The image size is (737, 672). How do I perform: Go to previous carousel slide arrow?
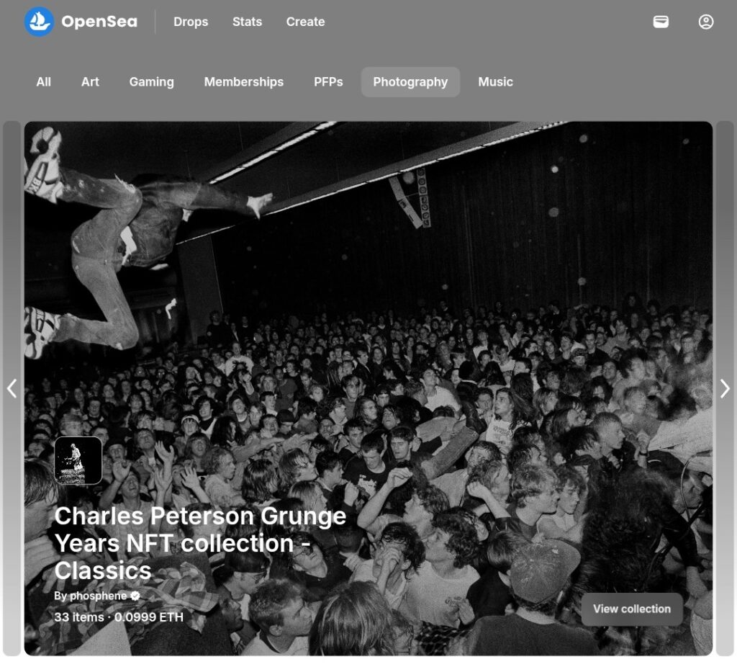tap(12, 388)
